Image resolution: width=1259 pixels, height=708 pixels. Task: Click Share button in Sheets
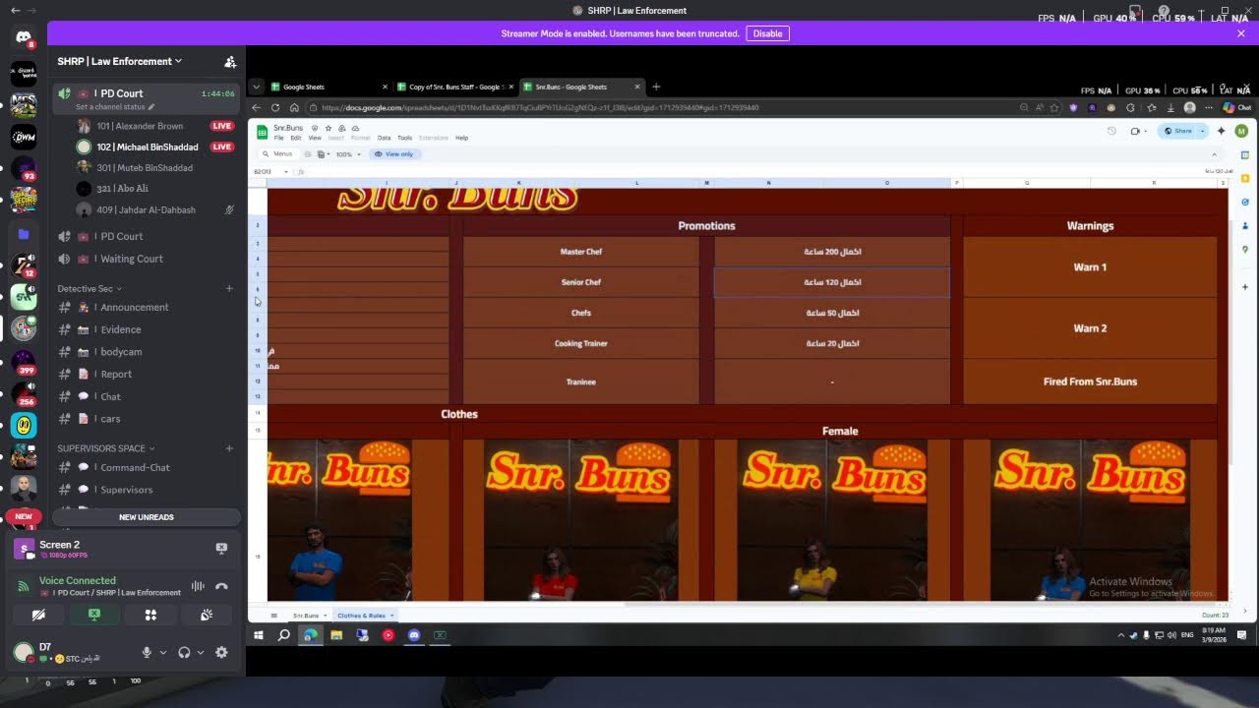pos(1178,131)
